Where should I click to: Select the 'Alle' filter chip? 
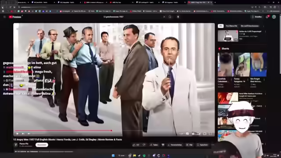(220, 26)
